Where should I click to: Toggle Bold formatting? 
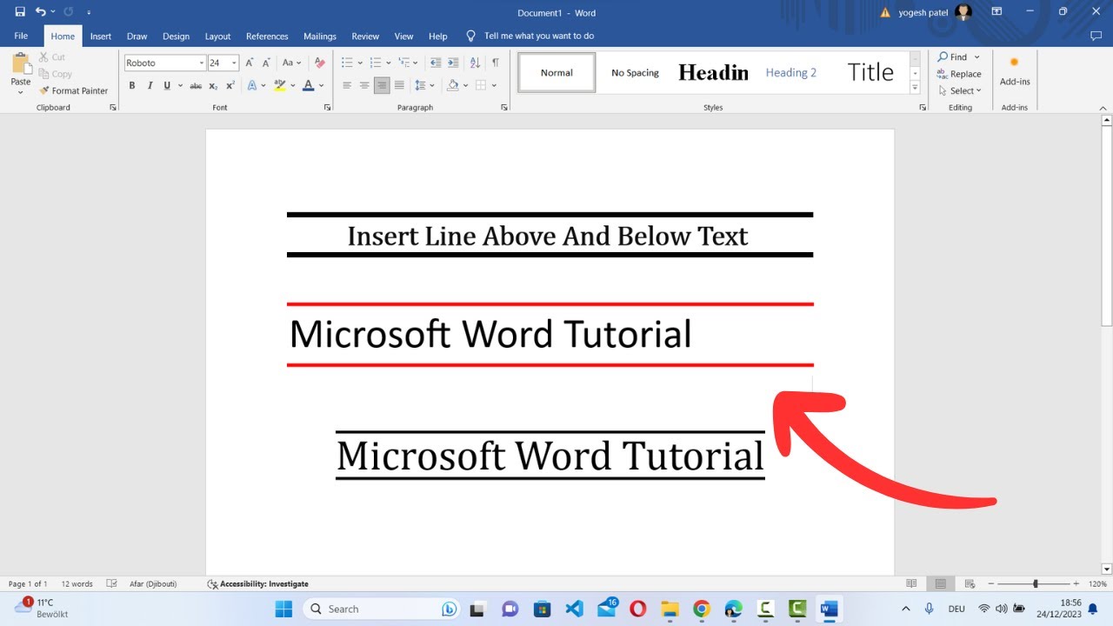click(132, 85)
